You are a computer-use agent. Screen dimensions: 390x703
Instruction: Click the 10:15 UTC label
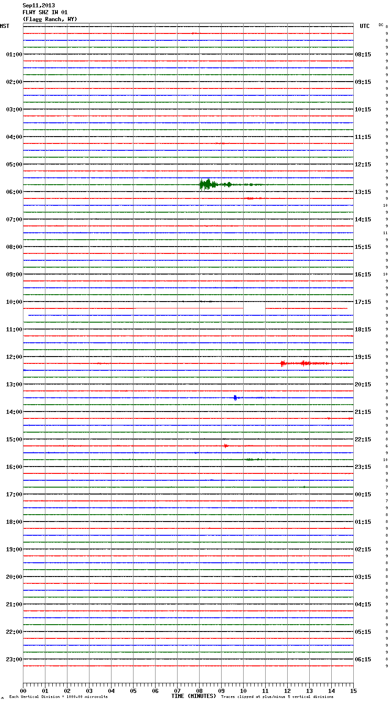(363, 110)
